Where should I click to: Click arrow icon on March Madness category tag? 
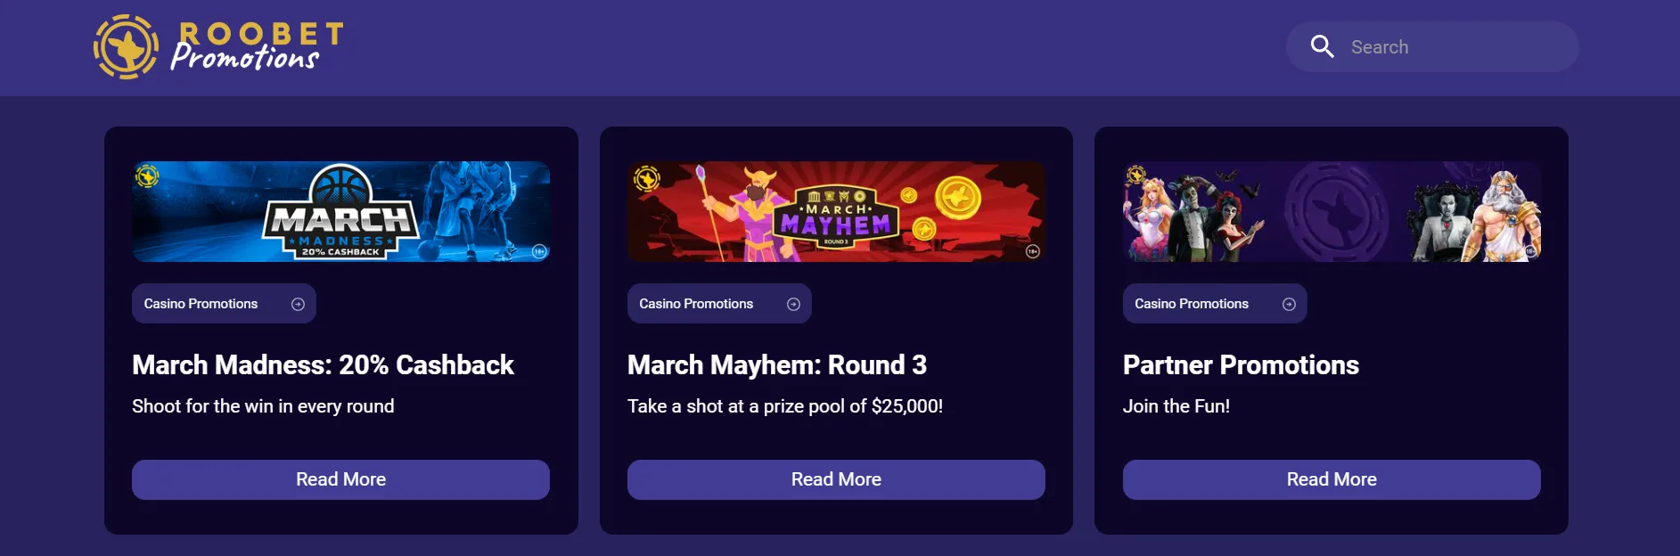pyautogui.click(x=298, y=304)
